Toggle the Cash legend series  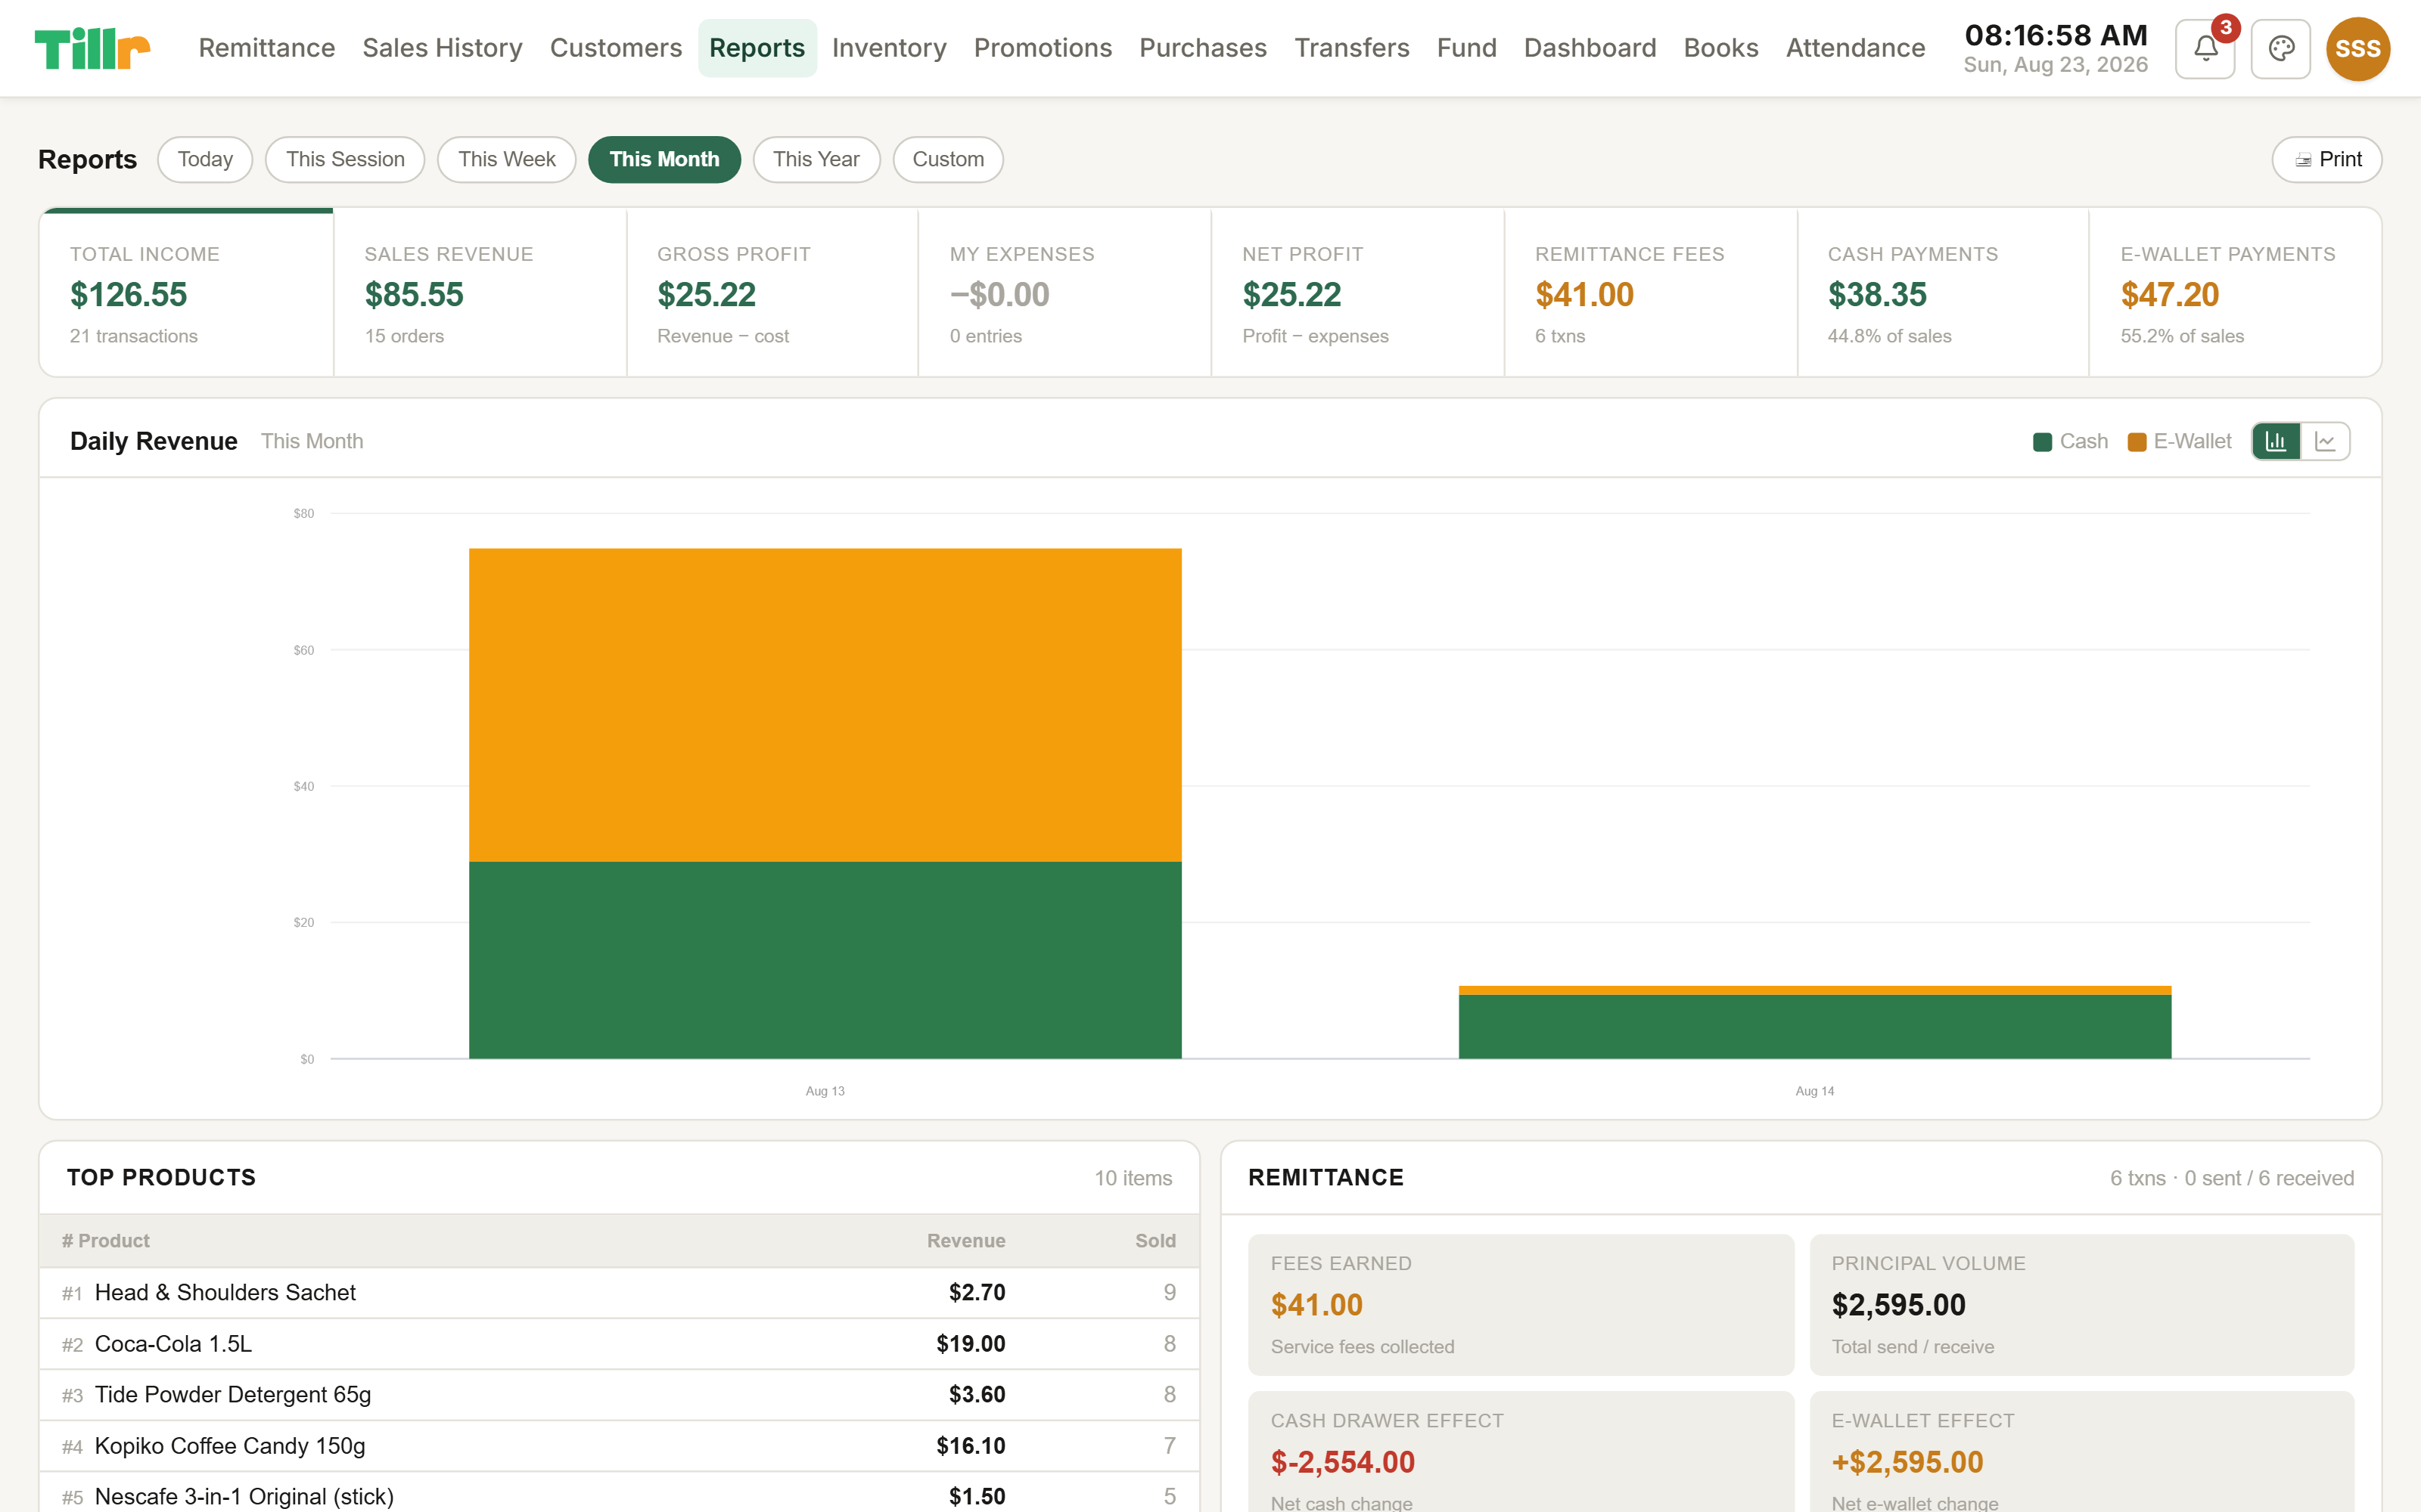(x=2070, y=441)
